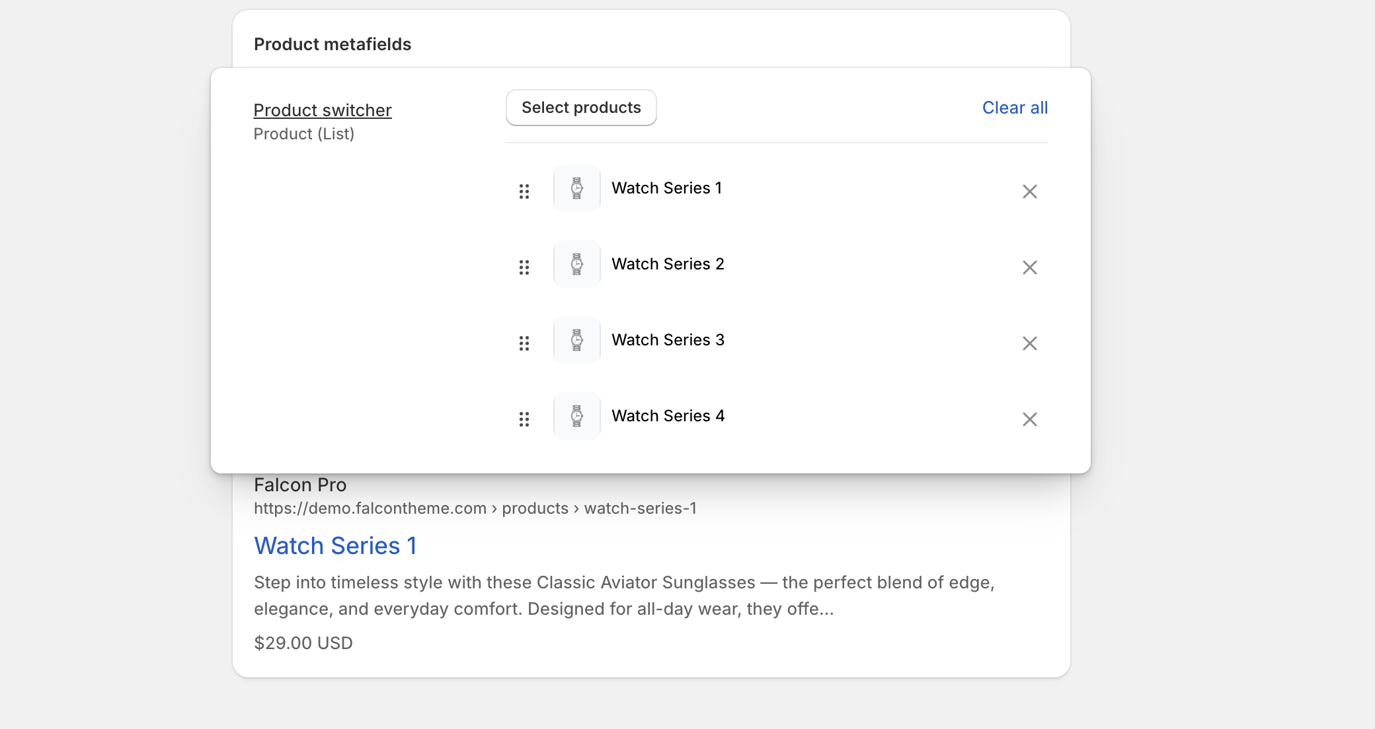Click drag handle for Watch Series 3
This screenshot has height=729, width=1375.
click(524, 343)
